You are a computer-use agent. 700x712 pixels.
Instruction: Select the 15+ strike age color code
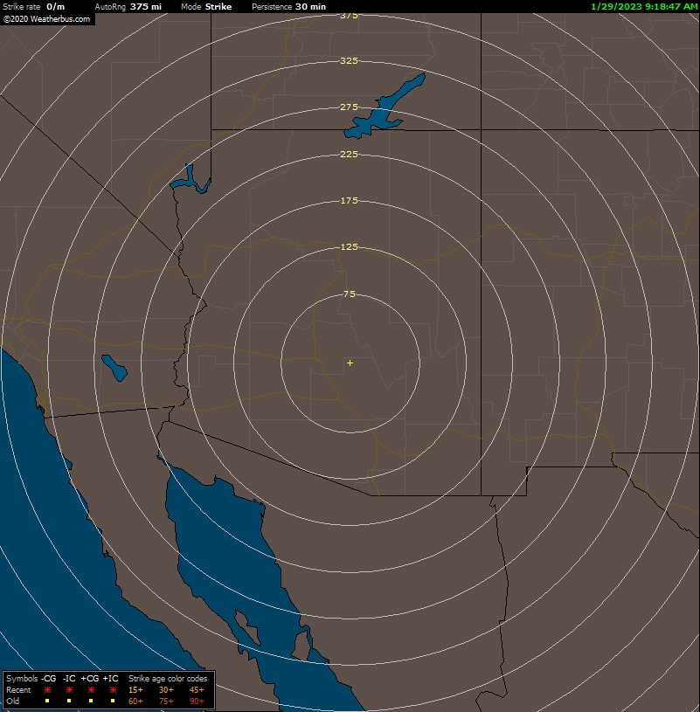[x=135, y=690]
